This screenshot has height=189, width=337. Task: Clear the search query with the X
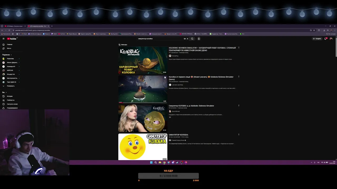187,39
